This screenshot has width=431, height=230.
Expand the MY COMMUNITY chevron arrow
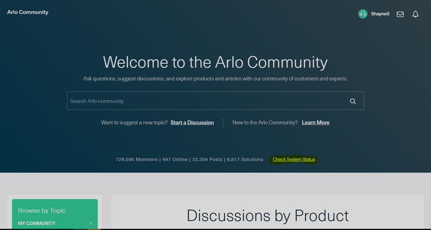91,223
